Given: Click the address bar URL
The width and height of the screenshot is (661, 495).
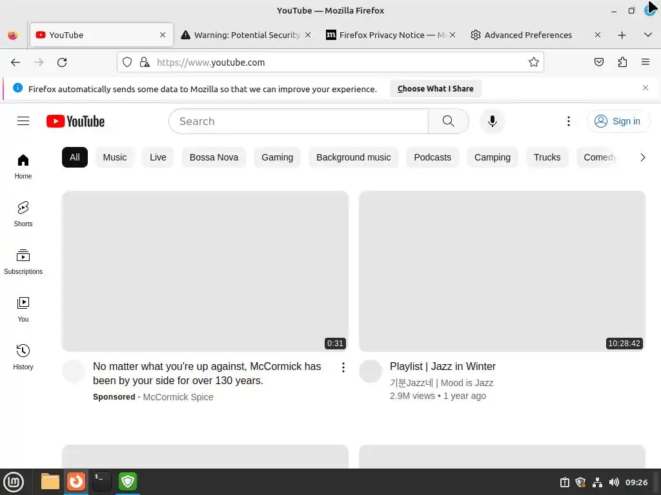Looking at the screenshot, I should (211, 63).
